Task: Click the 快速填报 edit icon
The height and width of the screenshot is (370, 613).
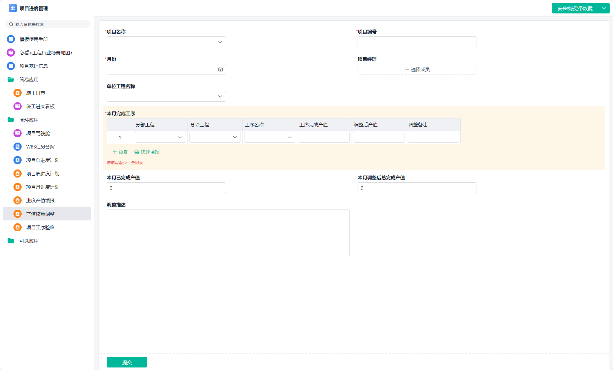Action: click(137, 152)
